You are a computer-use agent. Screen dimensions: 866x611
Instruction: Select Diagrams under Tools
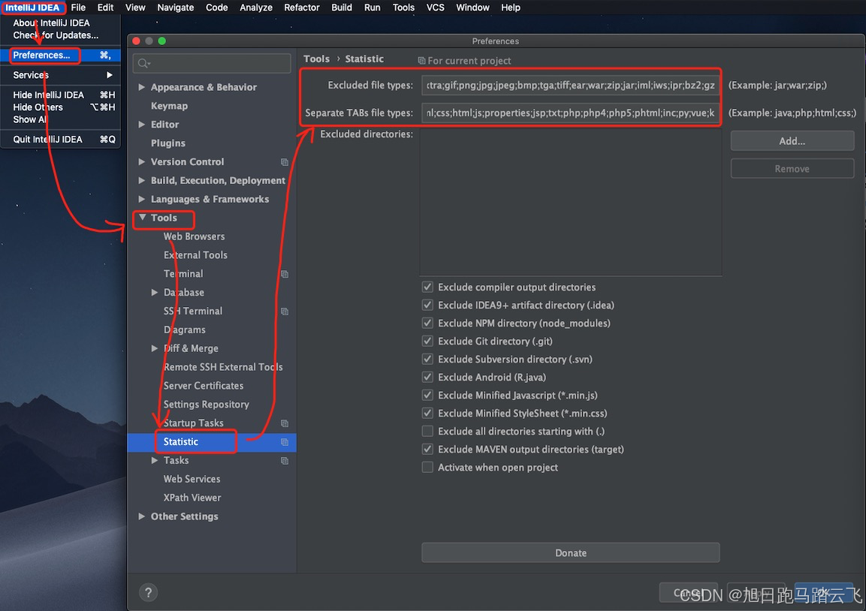click(185, 330)
